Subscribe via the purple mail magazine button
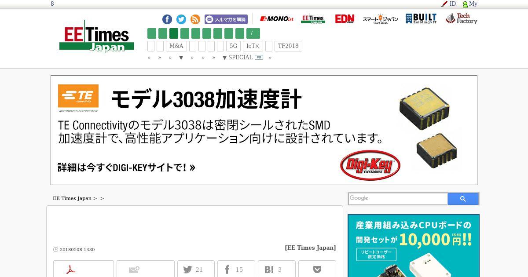Image resolution: width=528 pixels, height=277 pixels. coord(226,19)
